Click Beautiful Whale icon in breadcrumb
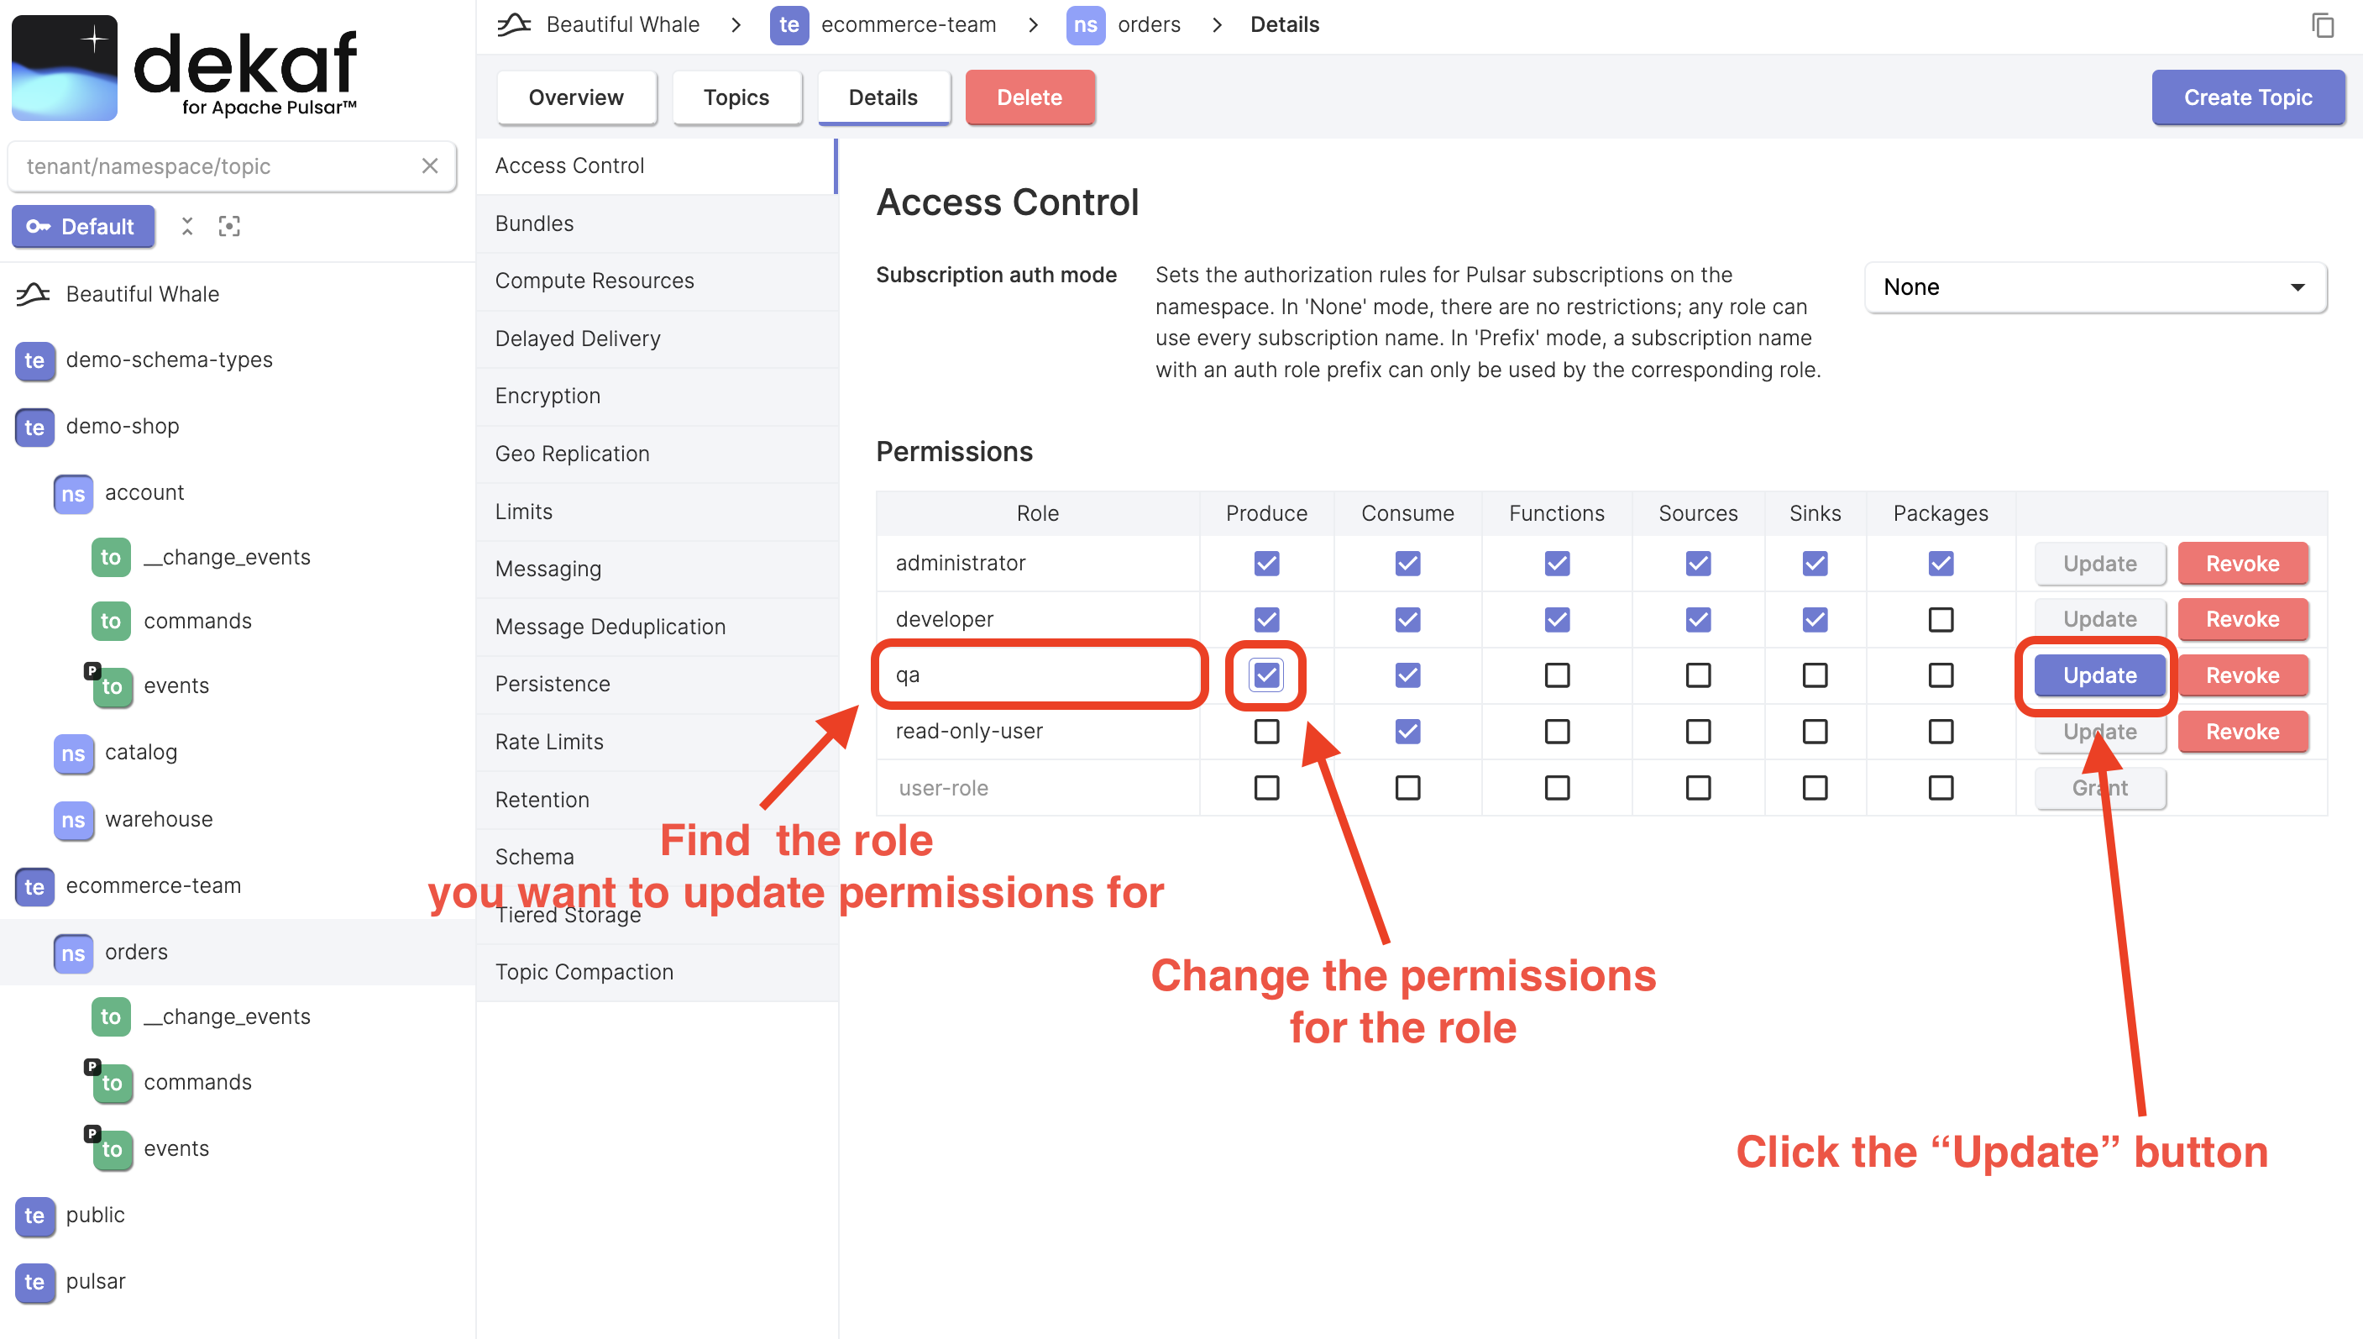 tap(515, 25)
